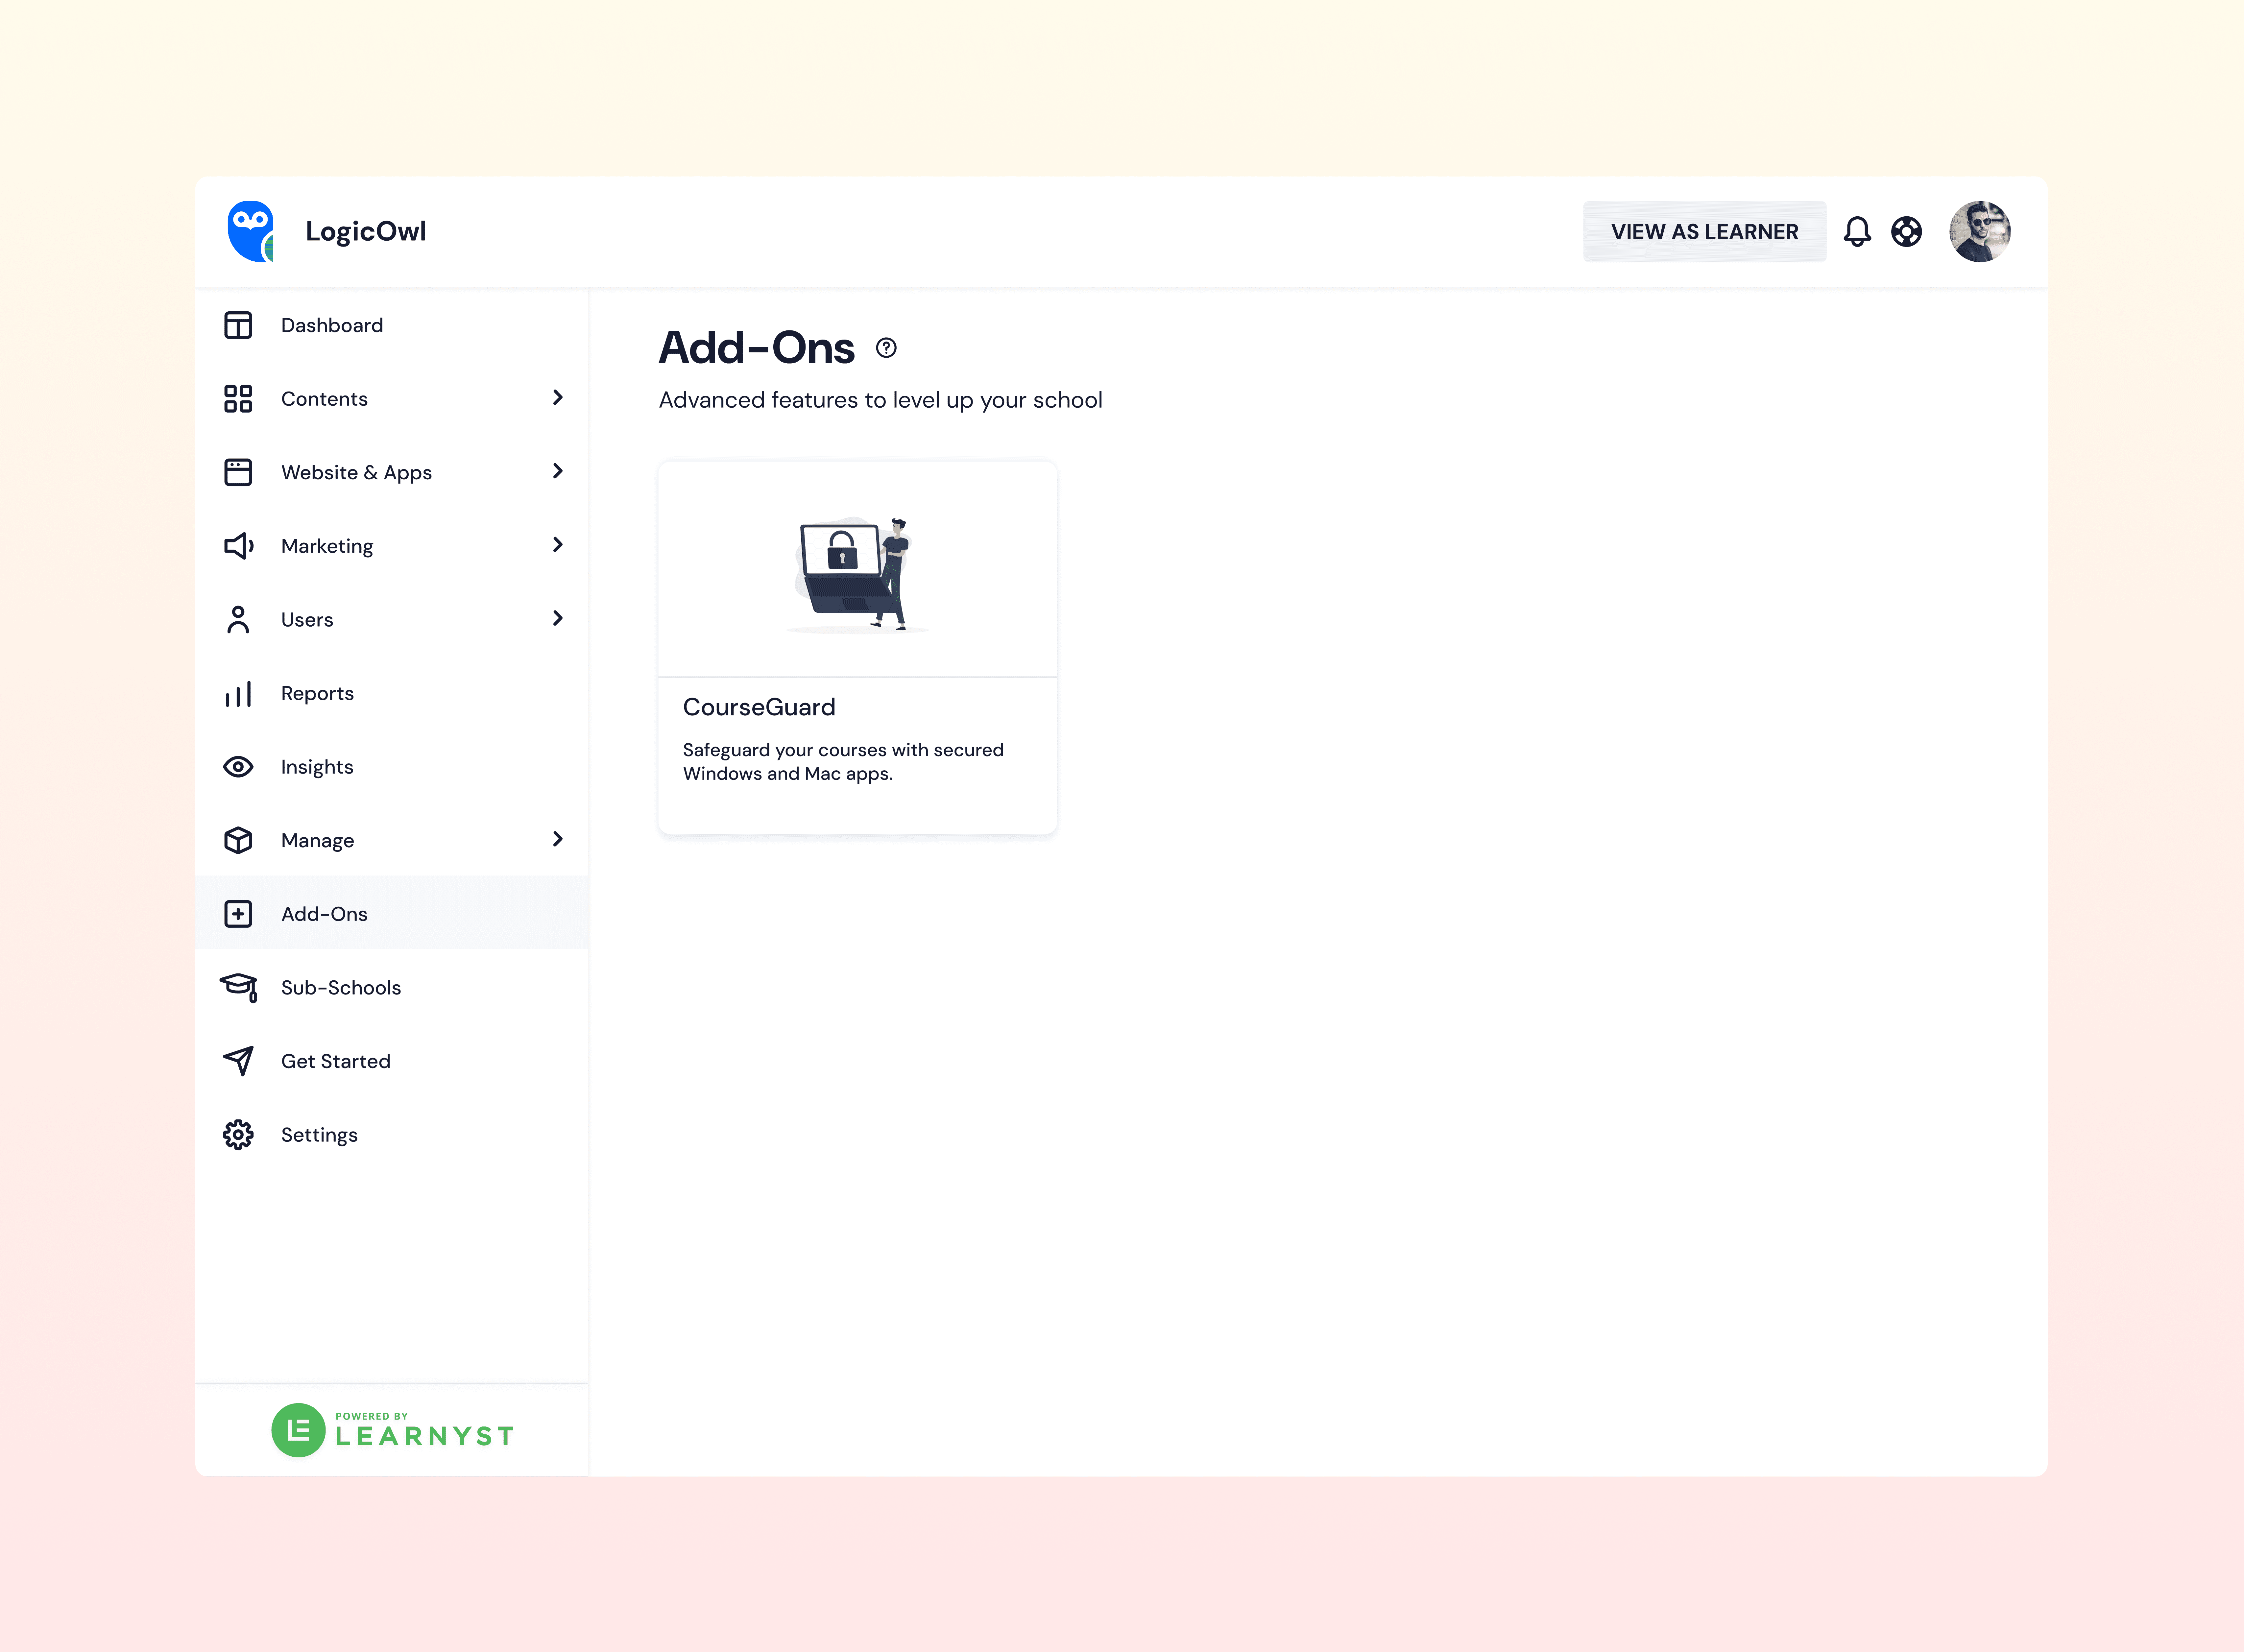Open the Powered by Learnyst link
Viewport: 2244px width, 1652px height.
coord(392,1430)
